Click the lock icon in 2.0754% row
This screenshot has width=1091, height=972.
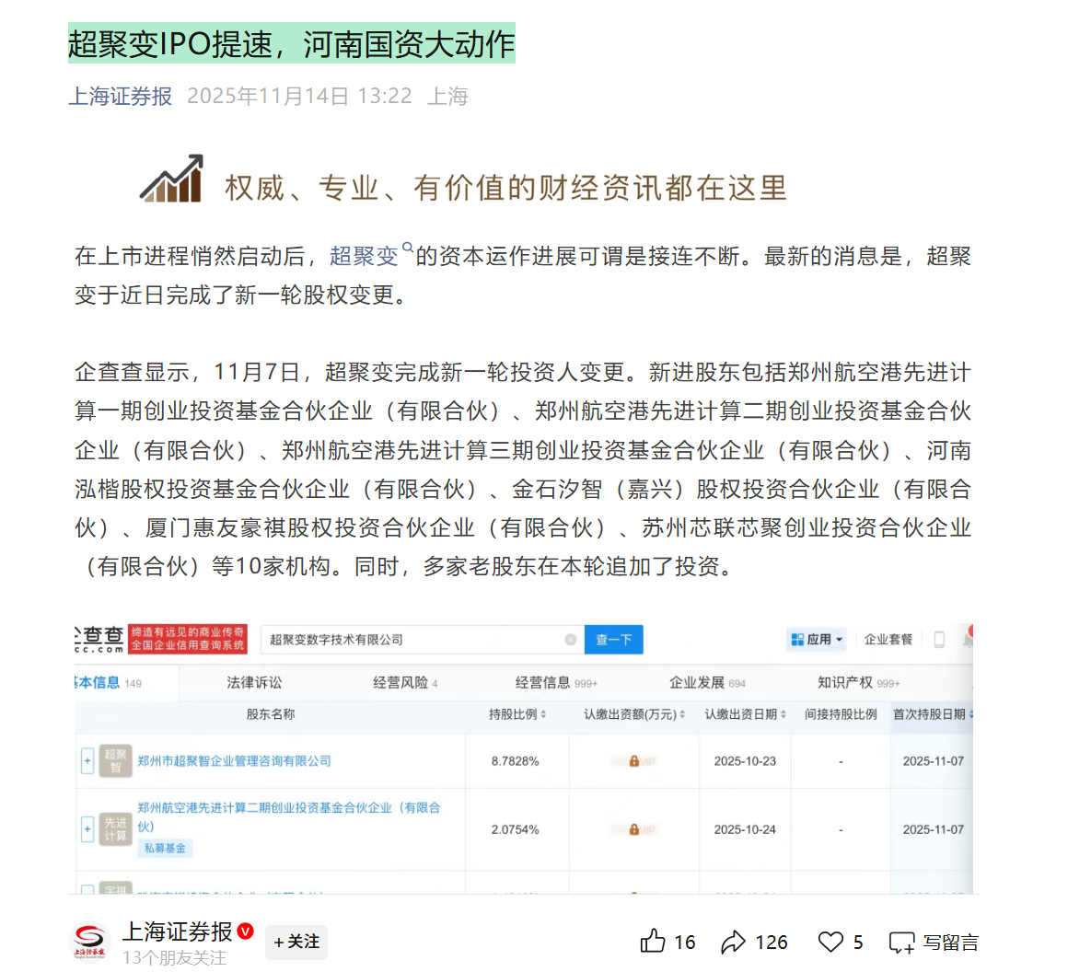(633, 829)
